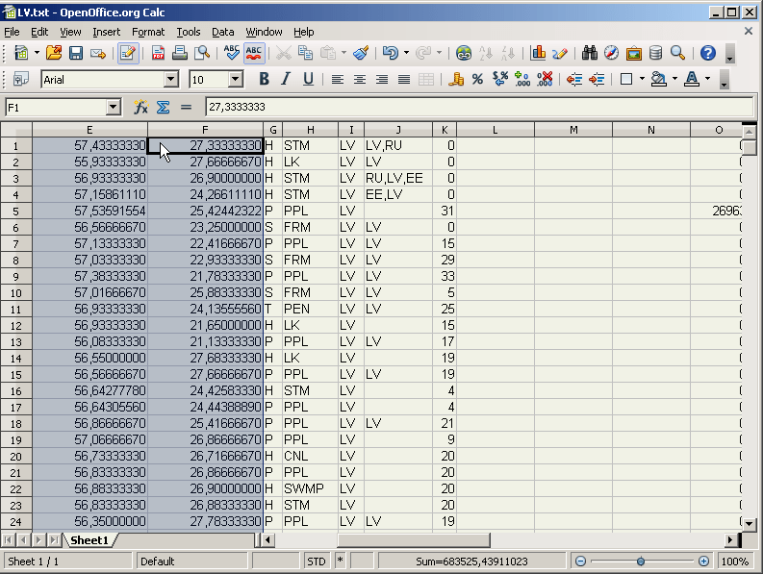Toggle the Navigator compass
The height and width of the screenshot is (574, 763).
(x=612, y=53)
